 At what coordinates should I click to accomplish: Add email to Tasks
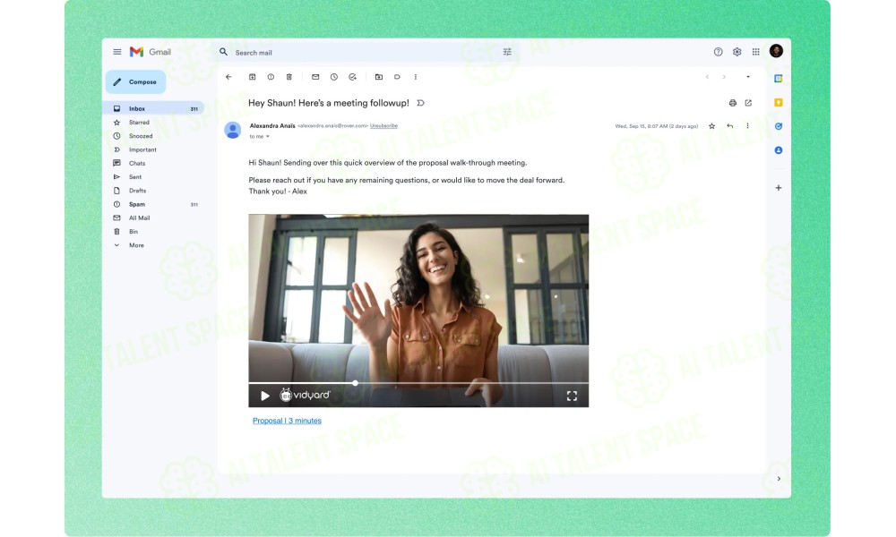click(352, 77)
